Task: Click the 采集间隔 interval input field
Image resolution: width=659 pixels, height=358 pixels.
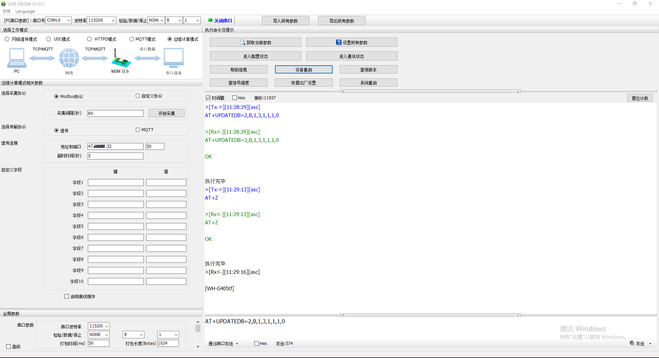Action: 115,113
